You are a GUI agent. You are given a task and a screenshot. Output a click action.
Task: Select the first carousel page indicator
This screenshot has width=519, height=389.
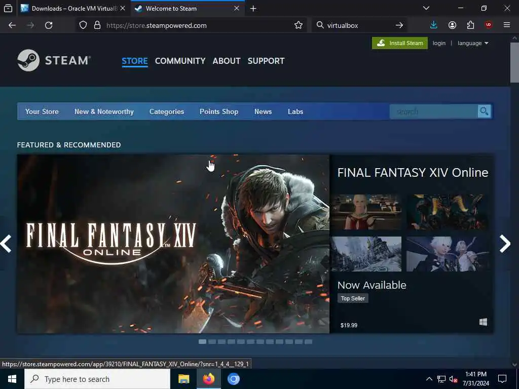202,342
